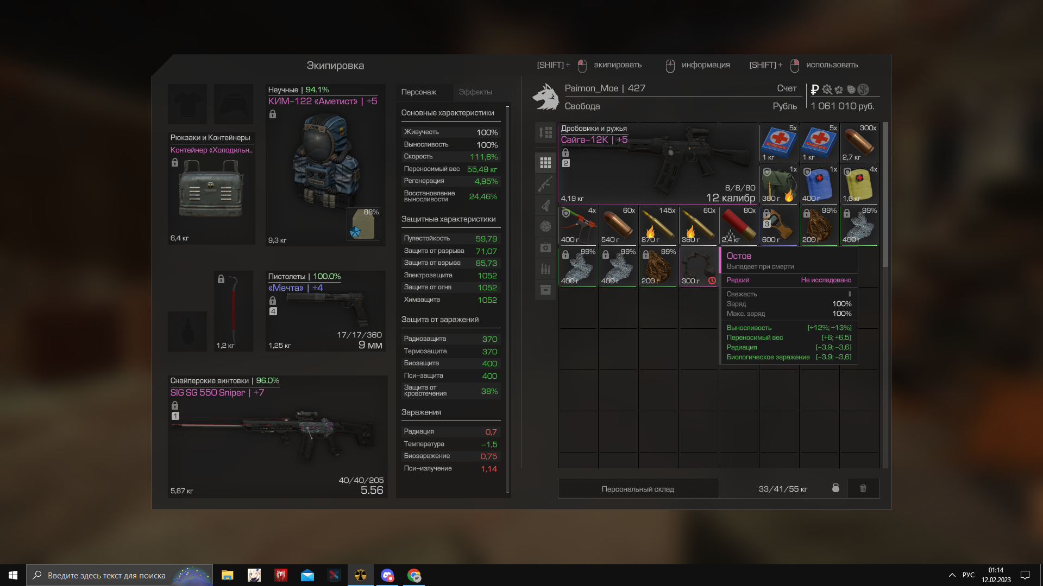Click the Переносимый вес stat value
Viewport: 1043px width, 586px height.
(482, 169)
